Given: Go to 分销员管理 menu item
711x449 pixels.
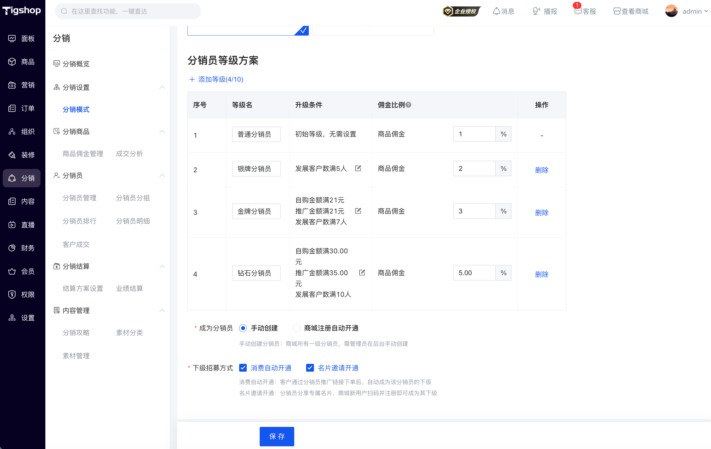Looking at the screenshot, I should pos(79,198).
